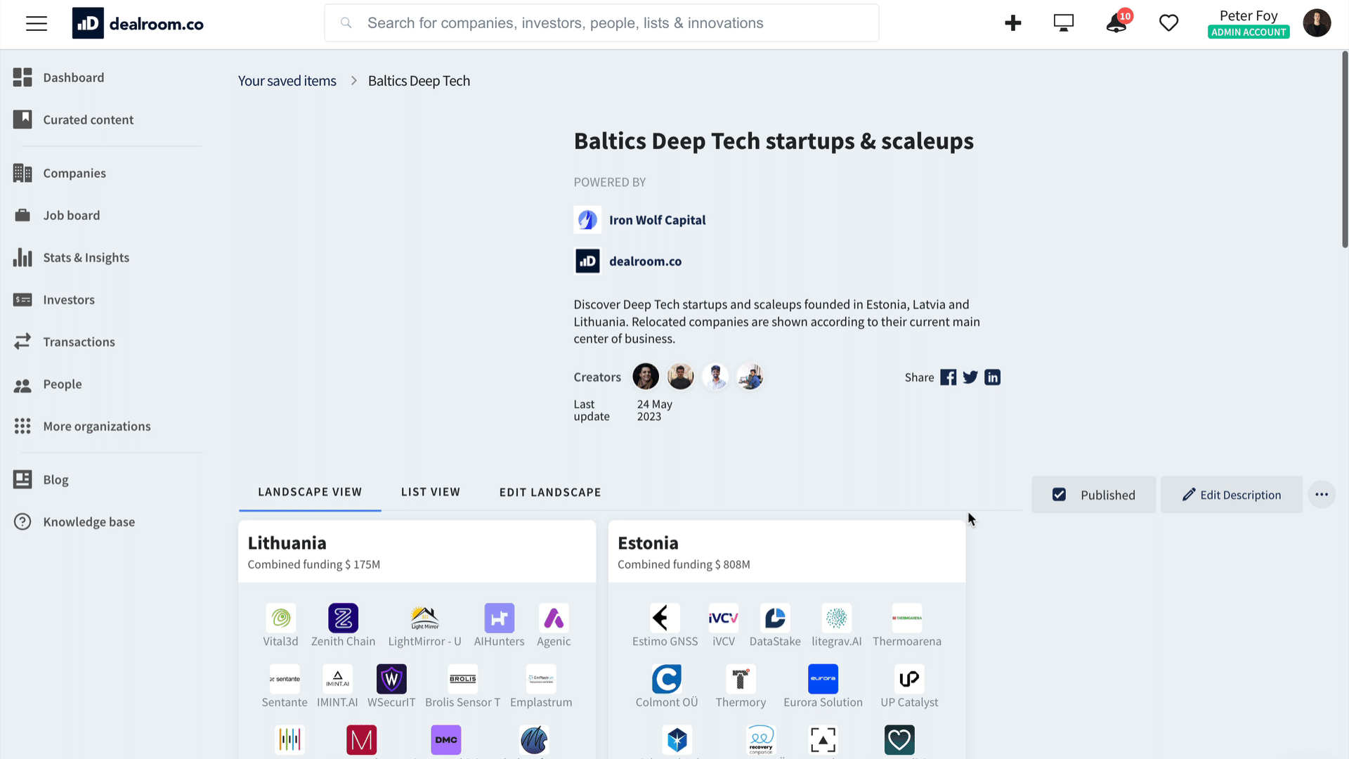The image size is (1349, 759).
Task: Open the Vital3d company icon
Action: point(281,618)
